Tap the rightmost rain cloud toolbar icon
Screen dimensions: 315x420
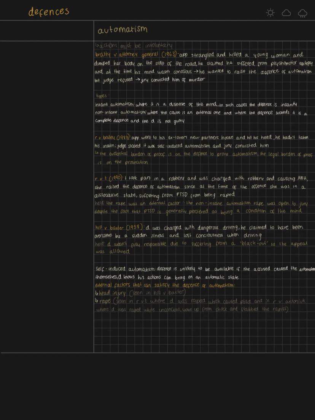[302, 13]
